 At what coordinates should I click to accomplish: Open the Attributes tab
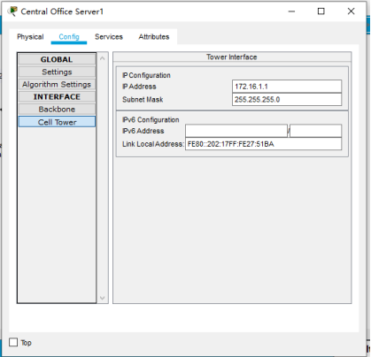click(x=154, y=37)
